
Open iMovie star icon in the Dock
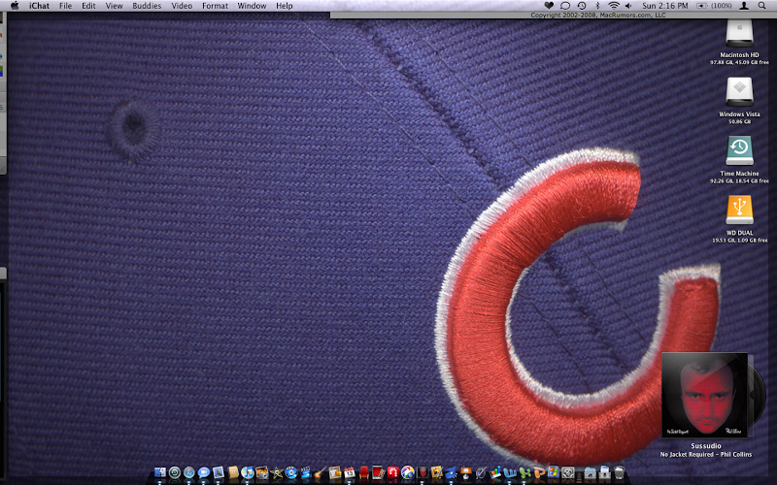pyautogui.click(x=277, y=472)
